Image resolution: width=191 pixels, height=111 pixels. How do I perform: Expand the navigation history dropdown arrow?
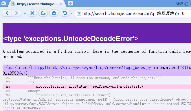[x=25, y=13]
